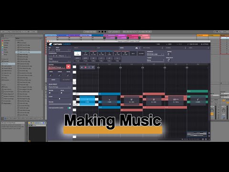Click the Redo button in plugin header
Image resolution: width=229 pixels, height=172 pixels.
[179, 44]
